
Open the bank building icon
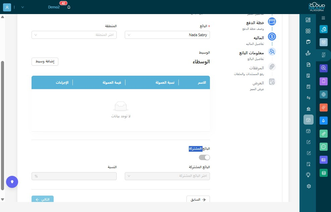tap(308, 109)
